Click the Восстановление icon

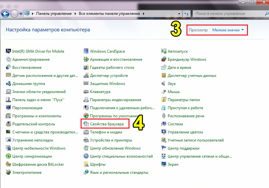[8, 67]
